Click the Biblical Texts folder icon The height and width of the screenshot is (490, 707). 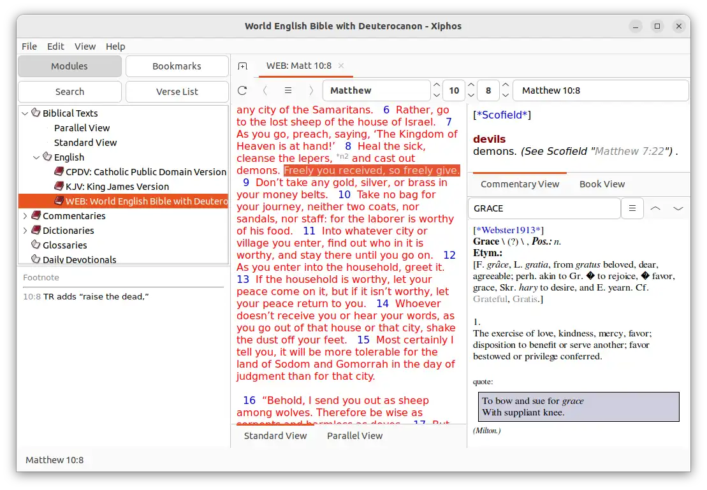[36, 113]
